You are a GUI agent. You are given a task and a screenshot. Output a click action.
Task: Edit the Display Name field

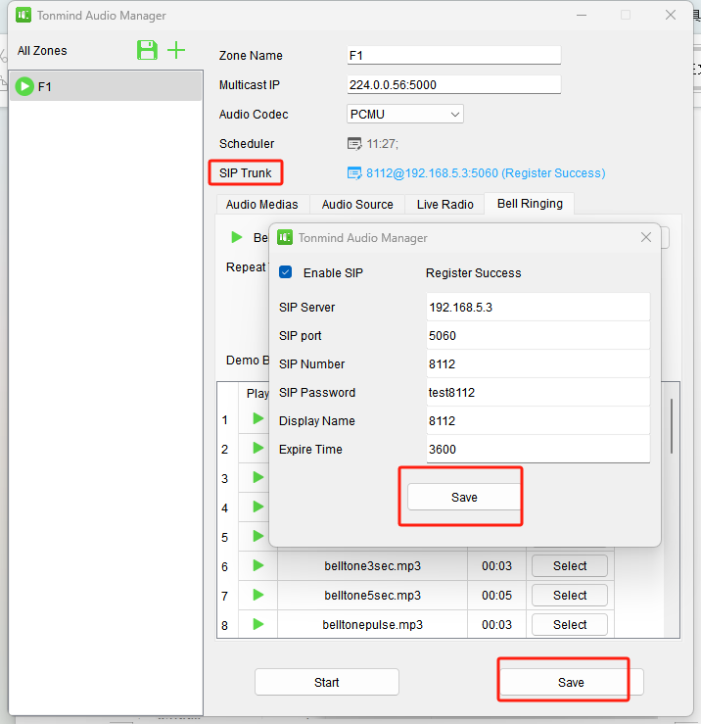[x=538, y=420]
